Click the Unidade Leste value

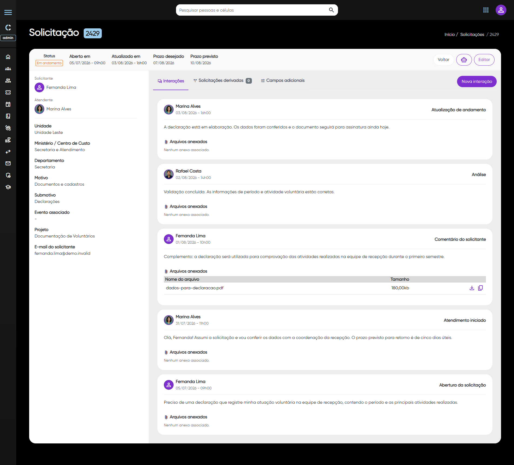[49, 133]
